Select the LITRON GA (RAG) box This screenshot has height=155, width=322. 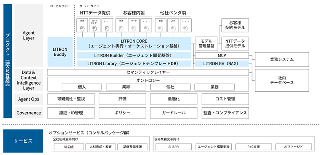click(222, 64)
